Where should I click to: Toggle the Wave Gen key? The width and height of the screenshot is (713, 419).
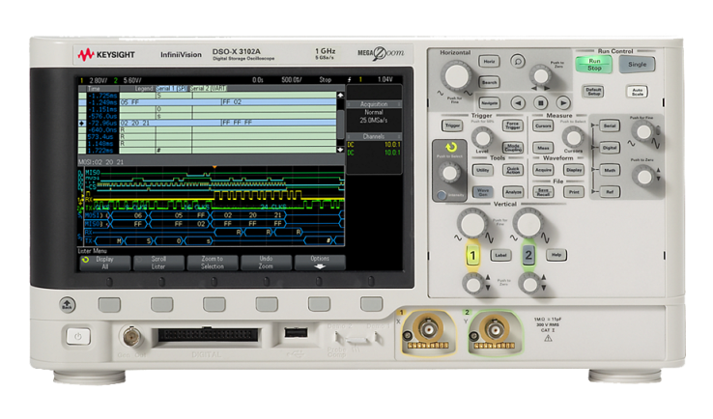click(482, 192)
